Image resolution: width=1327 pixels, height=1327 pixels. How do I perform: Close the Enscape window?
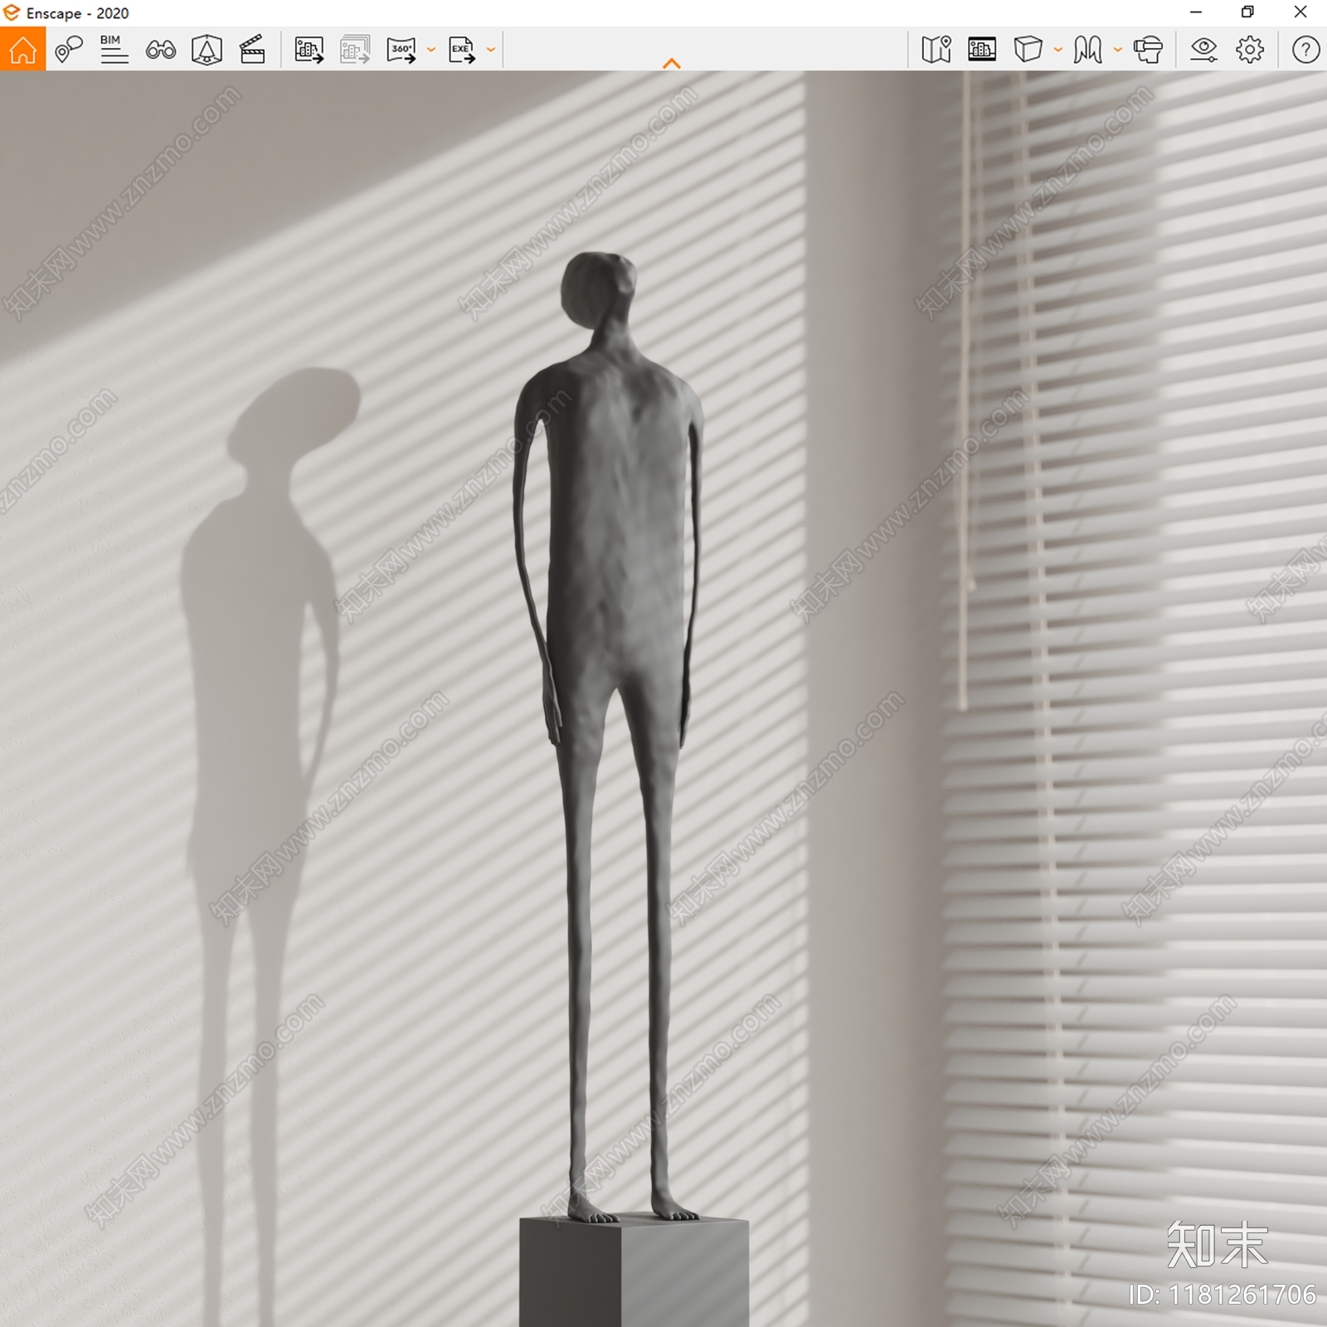point(1300,12)
